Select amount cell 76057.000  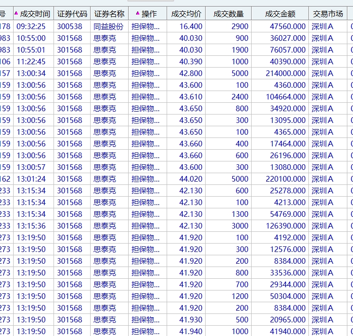tap(288, 50)
